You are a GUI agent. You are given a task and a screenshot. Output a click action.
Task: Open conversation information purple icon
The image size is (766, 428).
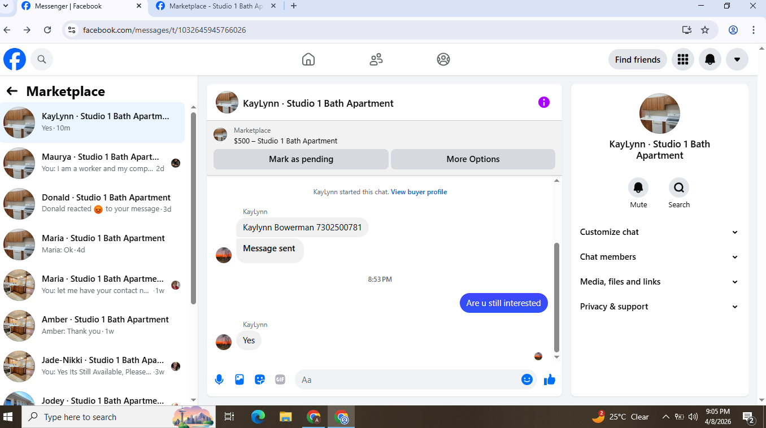point(544,102)
